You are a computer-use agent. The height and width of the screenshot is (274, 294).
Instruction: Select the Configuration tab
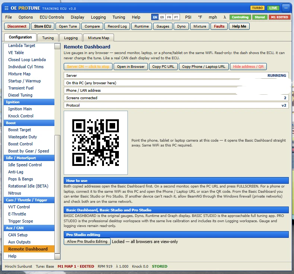coord(20,37)
